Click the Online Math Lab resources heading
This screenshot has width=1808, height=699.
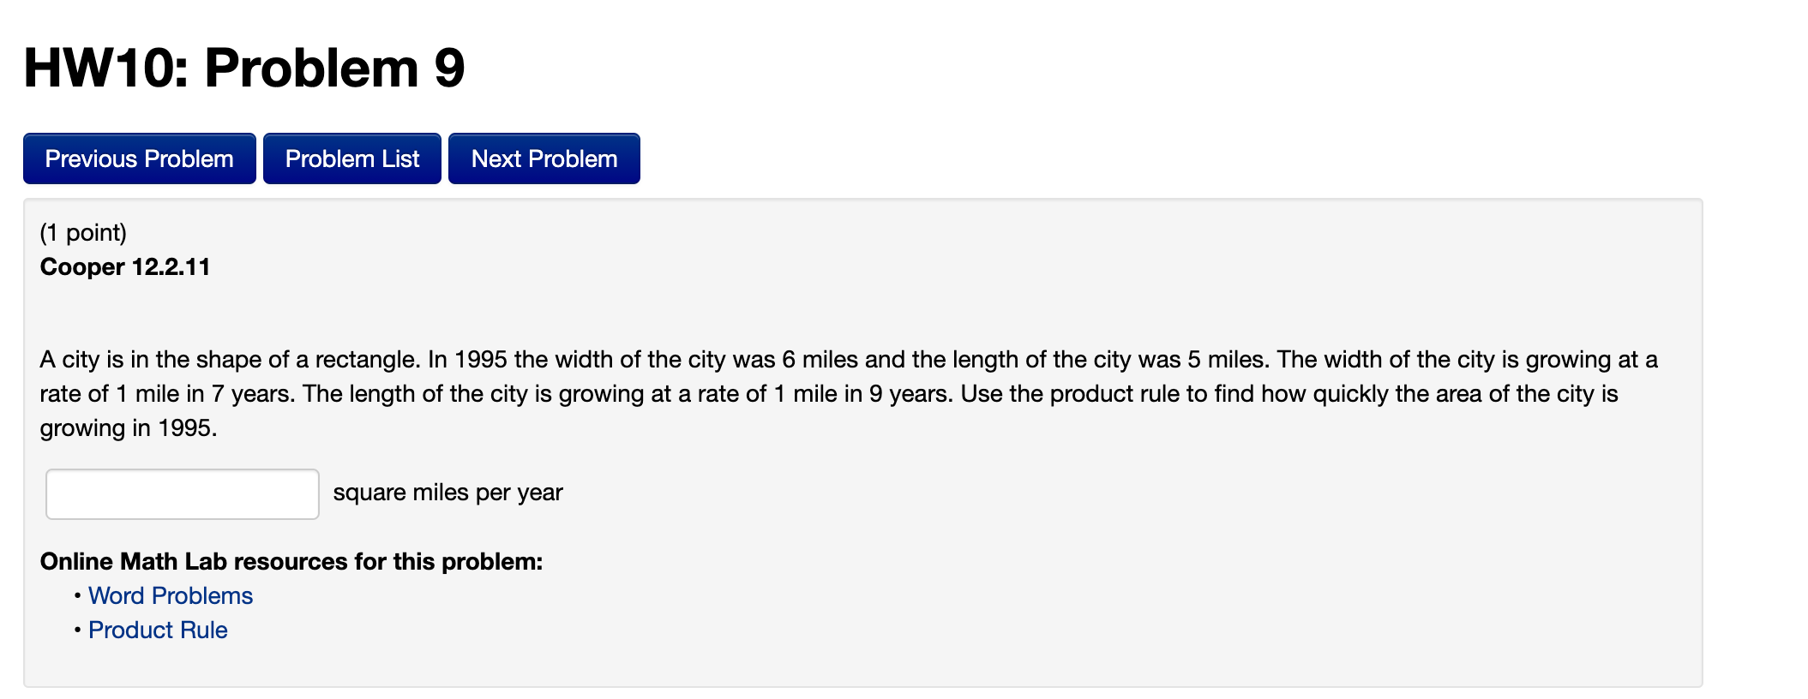291,561
